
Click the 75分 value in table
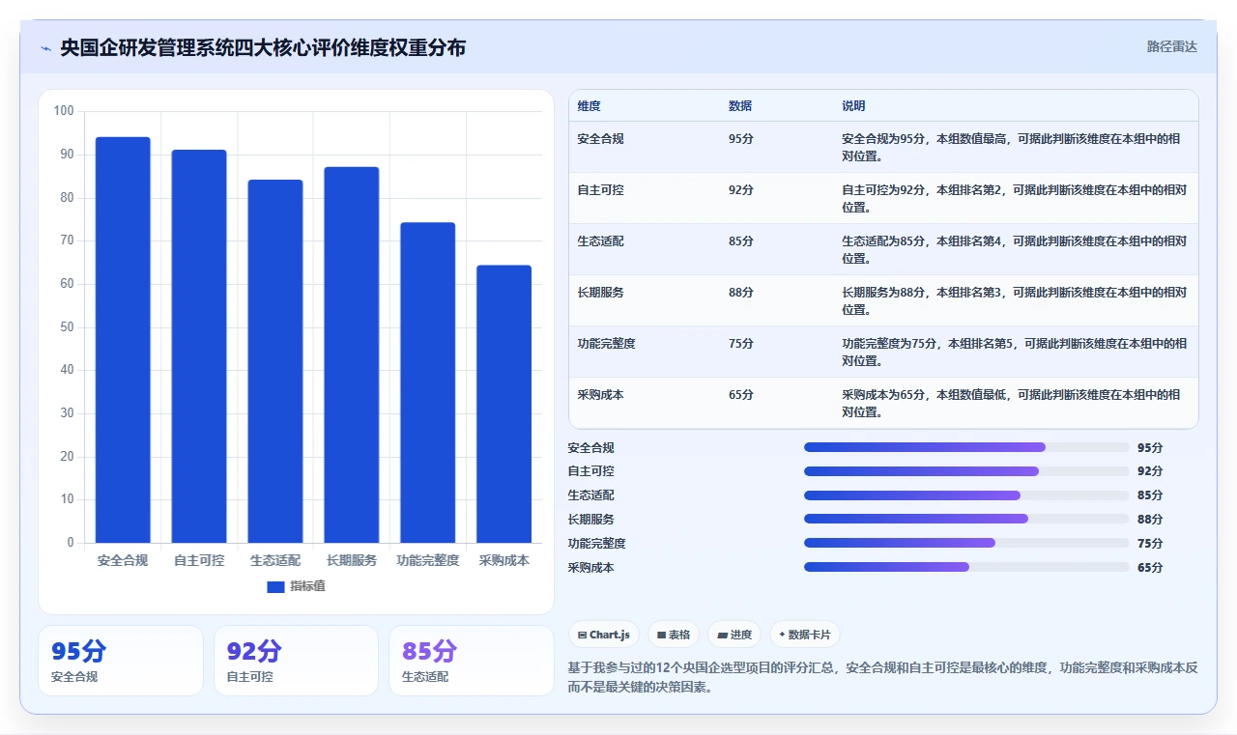(x=741, y=344)
